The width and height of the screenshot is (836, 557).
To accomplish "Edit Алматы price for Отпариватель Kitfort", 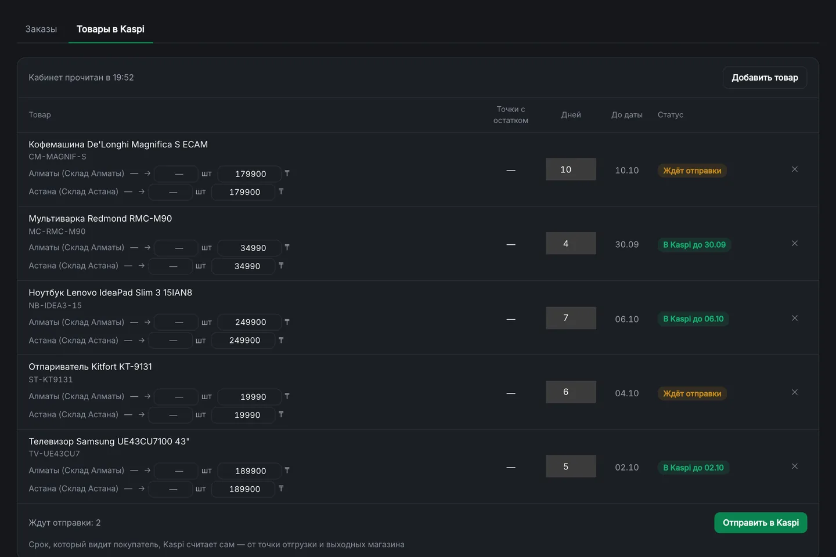I will [x=250, y=397].
